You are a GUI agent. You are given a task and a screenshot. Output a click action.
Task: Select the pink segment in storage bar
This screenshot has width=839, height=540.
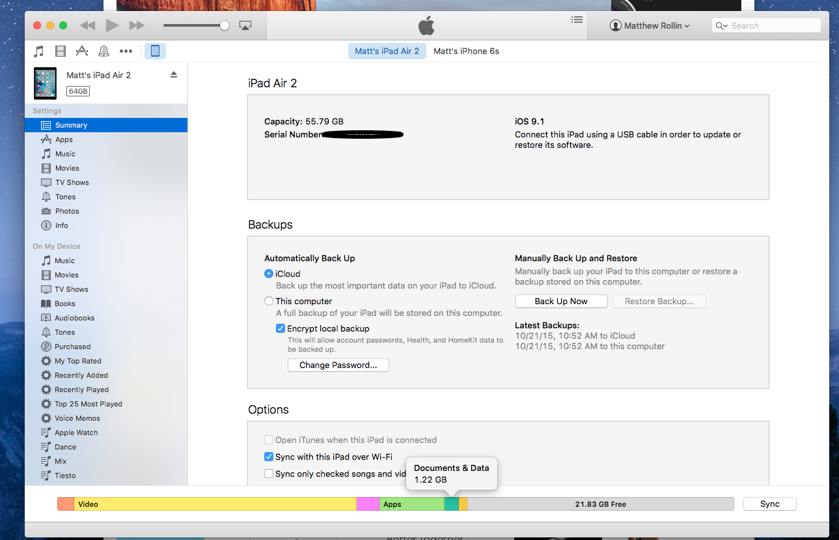click(368, 504)
